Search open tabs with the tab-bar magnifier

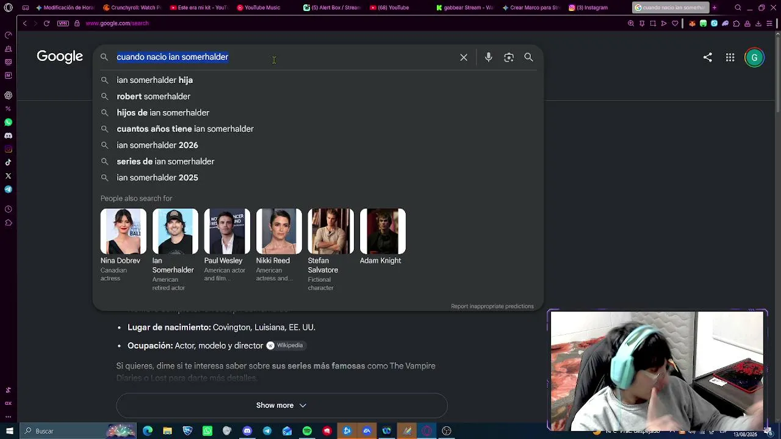(x=738, y=8)
